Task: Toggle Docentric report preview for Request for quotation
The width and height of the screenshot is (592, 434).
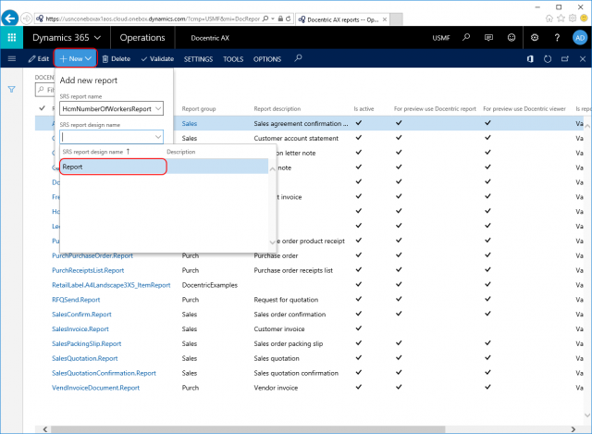Action: (x=399, y=299)
